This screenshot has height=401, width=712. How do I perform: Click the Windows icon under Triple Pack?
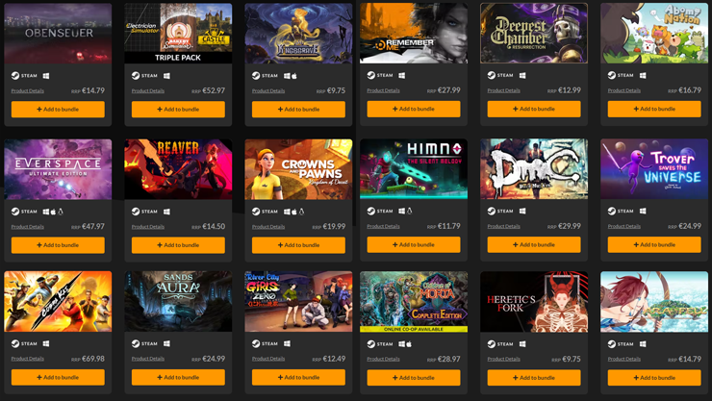tap(166, 76)
